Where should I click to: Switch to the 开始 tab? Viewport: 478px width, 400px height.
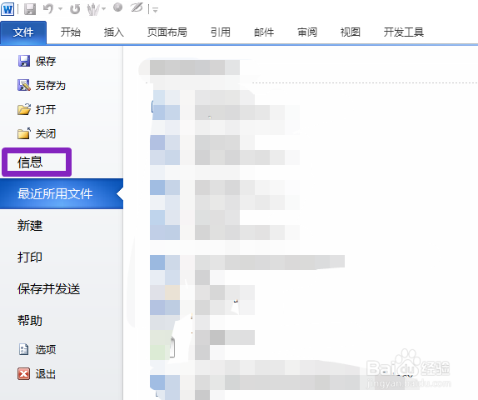71,32
